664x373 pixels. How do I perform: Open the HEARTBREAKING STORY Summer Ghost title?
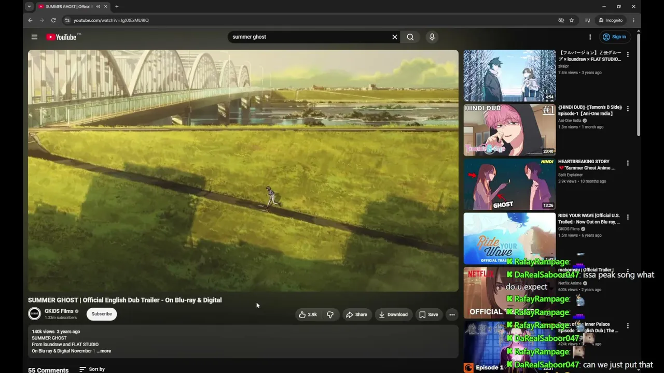click(x=587, y=165)
